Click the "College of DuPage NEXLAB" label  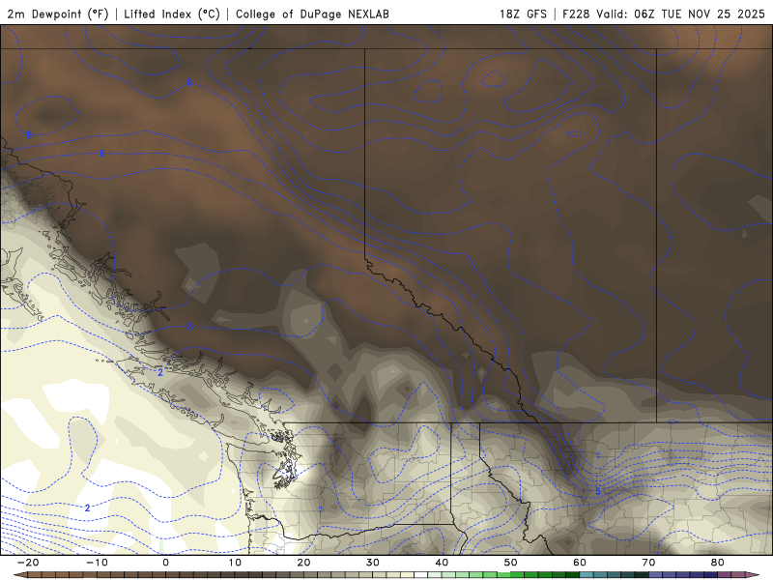pos(312,14)
